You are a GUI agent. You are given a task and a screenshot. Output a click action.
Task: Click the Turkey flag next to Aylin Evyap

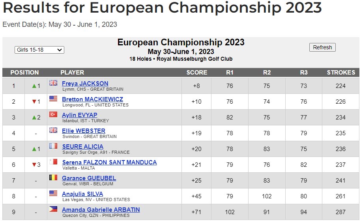[53, 114]
